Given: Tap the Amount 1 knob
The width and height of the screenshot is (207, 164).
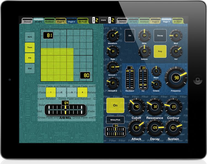Looking at the screenshot, I should pos(113,67).
